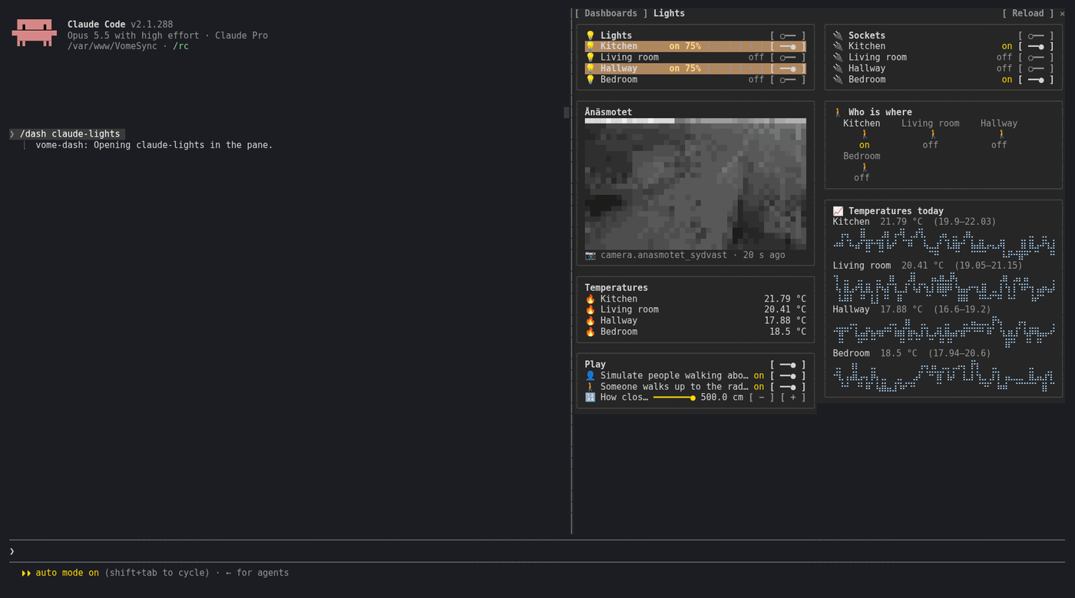Viewport: 1075px width, 598px height.
Task: Turn off the Hallway light switch
Action: pyautogui.click(x=788, y=68)
